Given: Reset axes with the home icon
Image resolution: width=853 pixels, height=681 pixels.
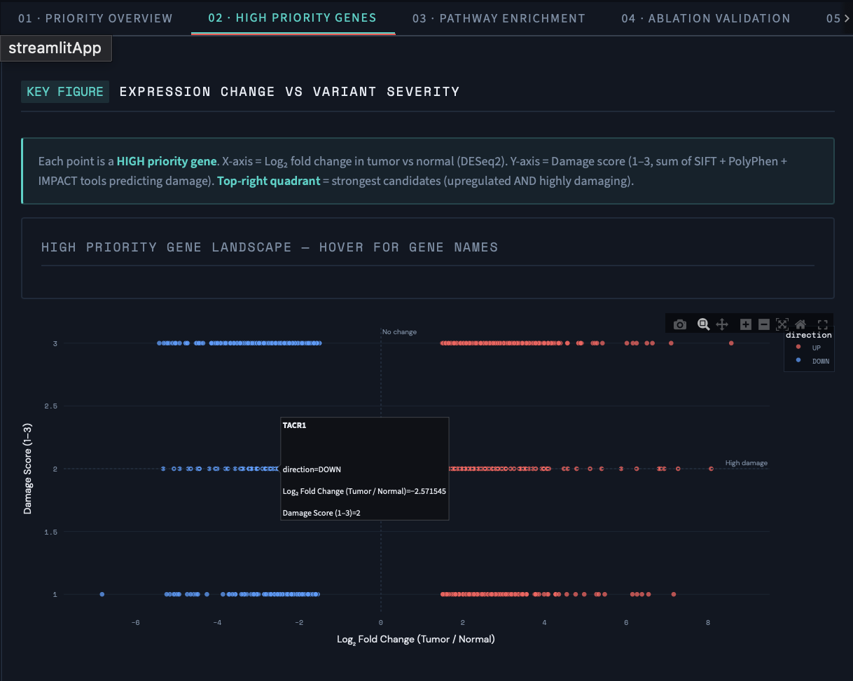Looking at the screenshot, I should coord(800,324).
